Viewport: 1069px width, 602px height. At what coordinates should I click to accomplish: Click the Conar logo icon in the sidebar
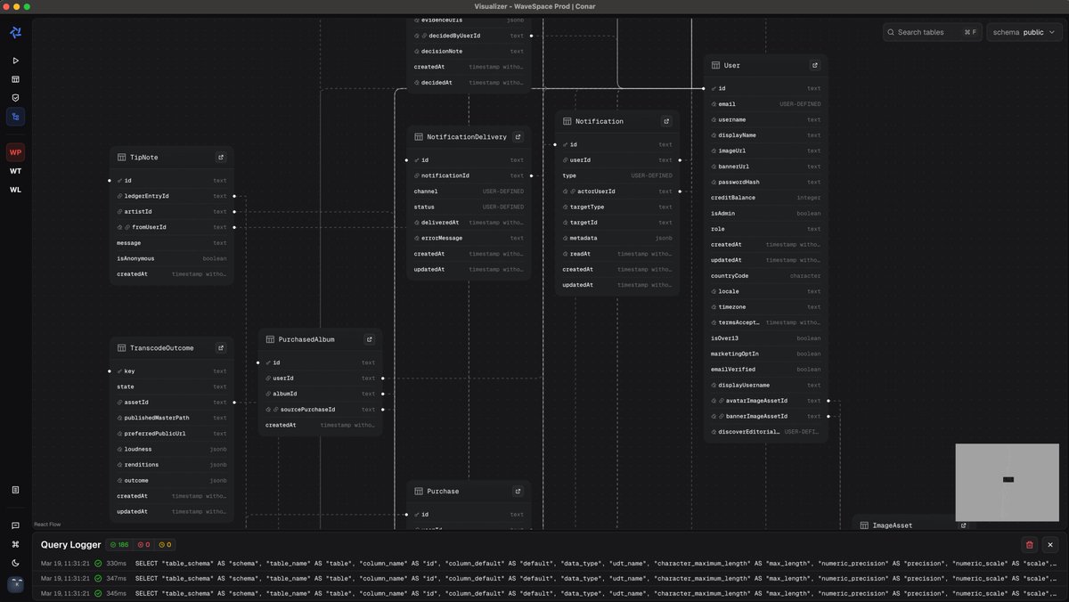pos(15,33)
